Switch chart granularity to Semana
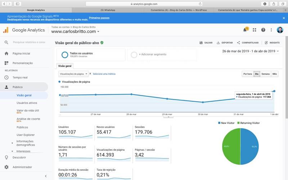This screenshot has height=180, width=288. [x=265, y=74]
